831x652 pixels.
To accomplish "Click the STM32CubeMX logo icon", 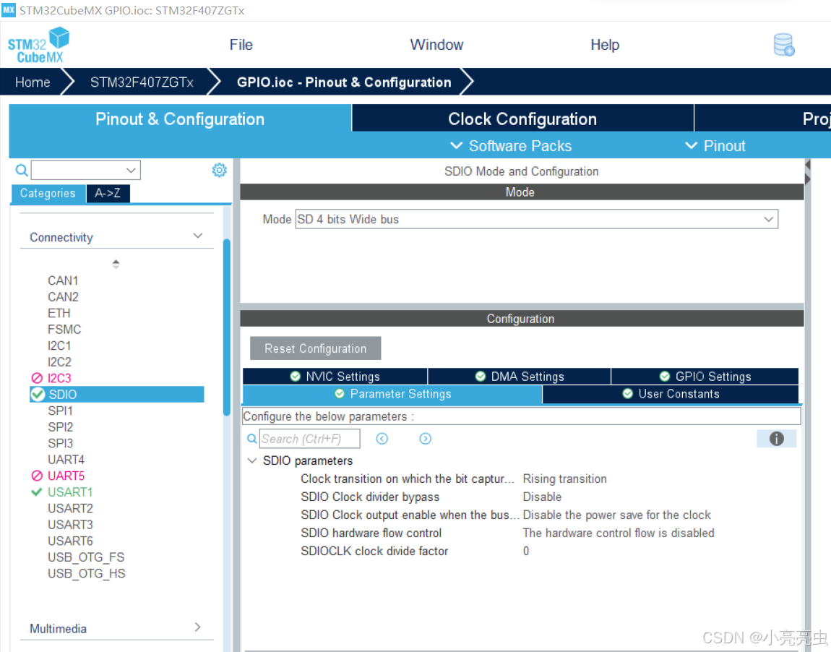I will tap(38, 46).
